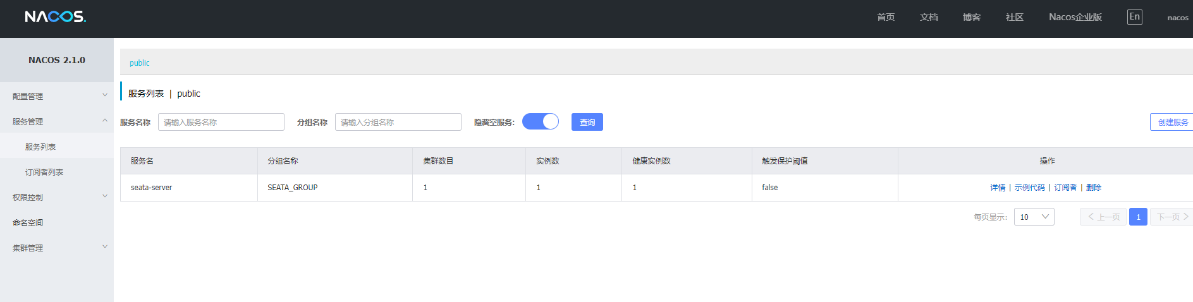Viewport: 1193px width, 302px height.
Task: Focus the 服务名称 input field
Action: [221, 122]
